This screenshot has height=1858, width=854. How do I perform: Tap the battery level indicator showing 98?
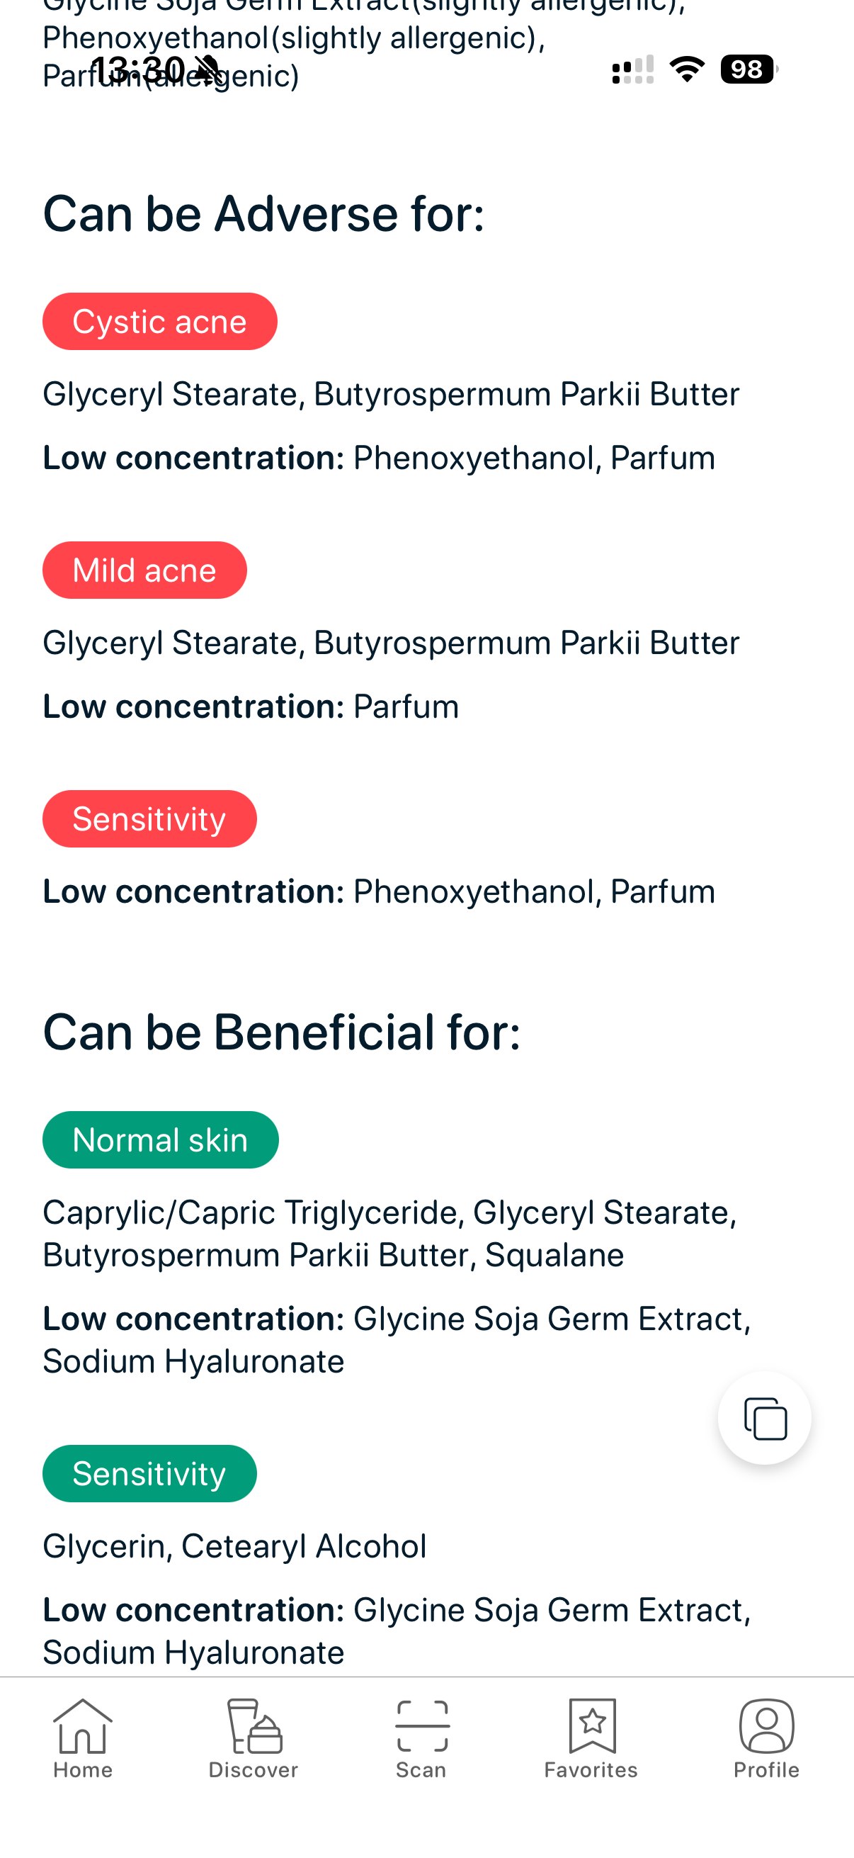tap(746, 69)
